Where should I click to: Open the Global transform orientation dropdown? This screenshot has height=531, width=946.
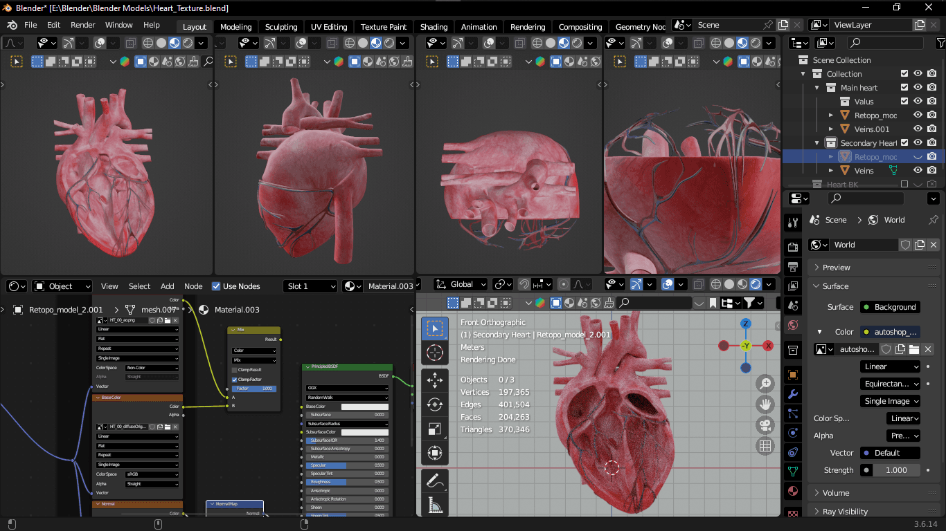pyautogui.click(x=461, y=284)
